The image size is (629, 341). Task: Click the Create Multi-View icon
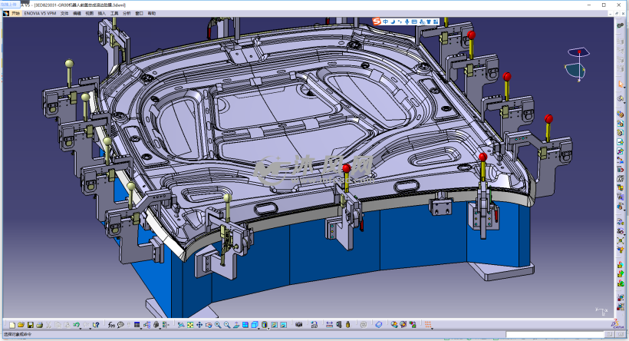[x=245, y=325]
